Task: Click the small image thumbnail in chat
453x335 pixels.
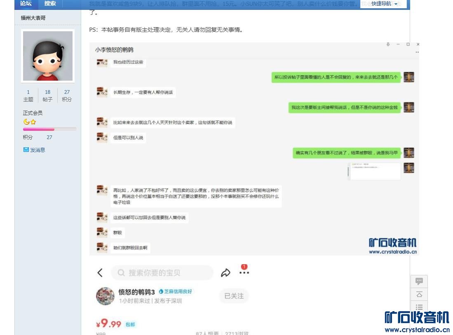Action: point(374,171)
